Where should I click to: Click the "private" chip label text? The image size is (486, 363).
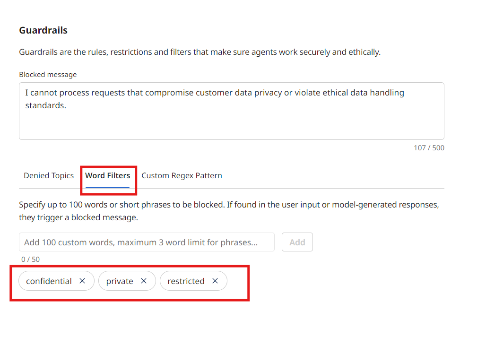[x=120, y=281]
